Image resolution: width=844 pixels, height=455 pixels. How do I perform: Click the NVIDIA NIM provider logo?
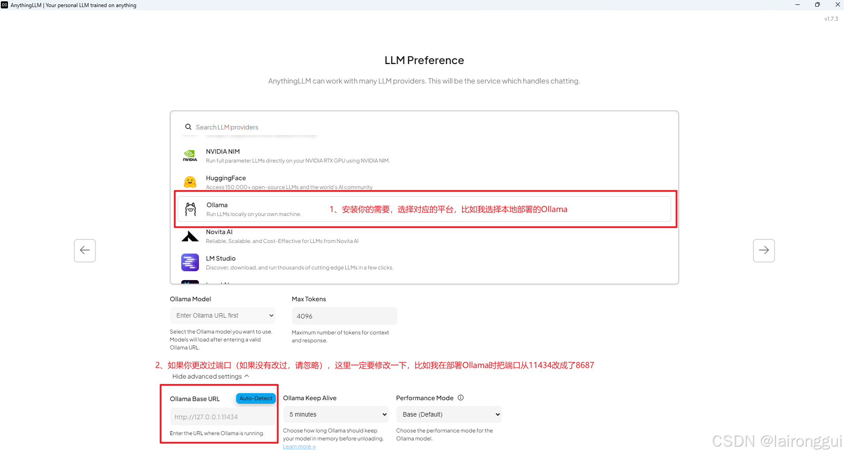click(x=190, y=155)
